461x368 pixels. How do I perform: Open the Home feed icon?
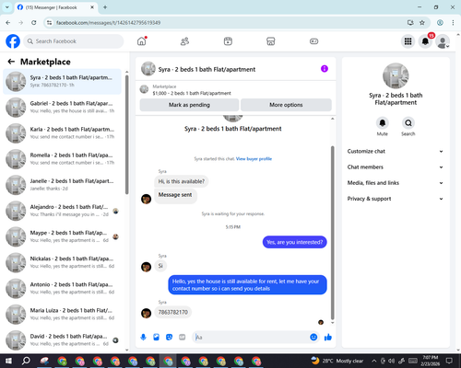pyautogui.click(x=142, y=41)
